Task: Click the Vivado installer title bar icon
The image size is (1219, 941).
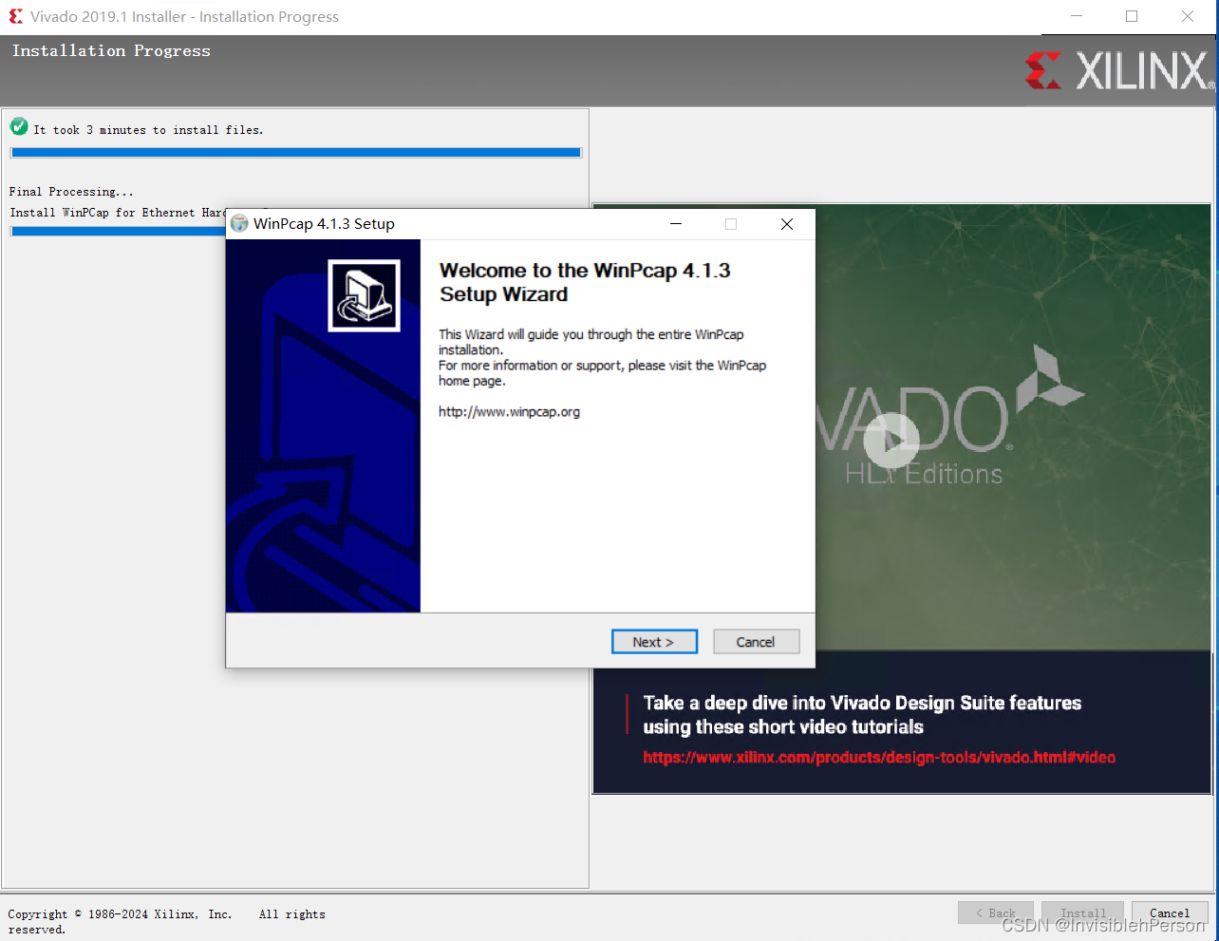Action: click(x=15, y=16)
